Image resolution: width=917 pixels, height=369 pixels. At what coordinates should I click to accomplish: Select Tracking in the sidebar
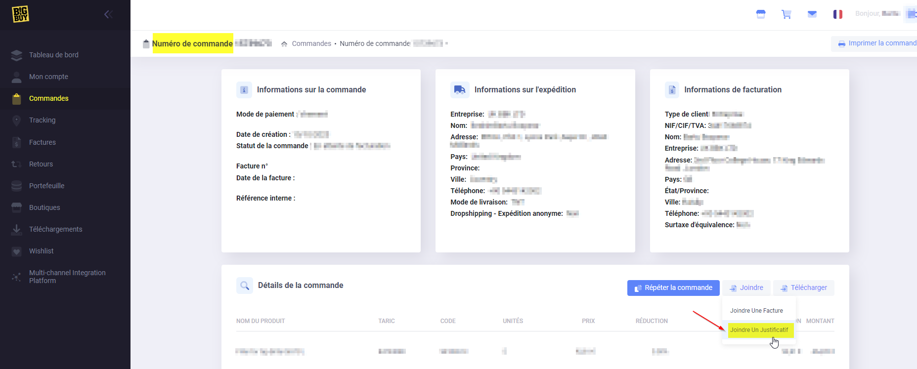(42, 120)
